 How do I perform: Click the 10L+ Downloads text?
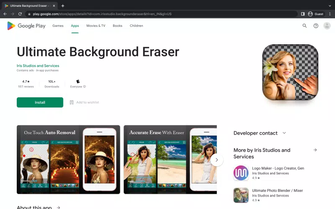click(x=52, y=84)
